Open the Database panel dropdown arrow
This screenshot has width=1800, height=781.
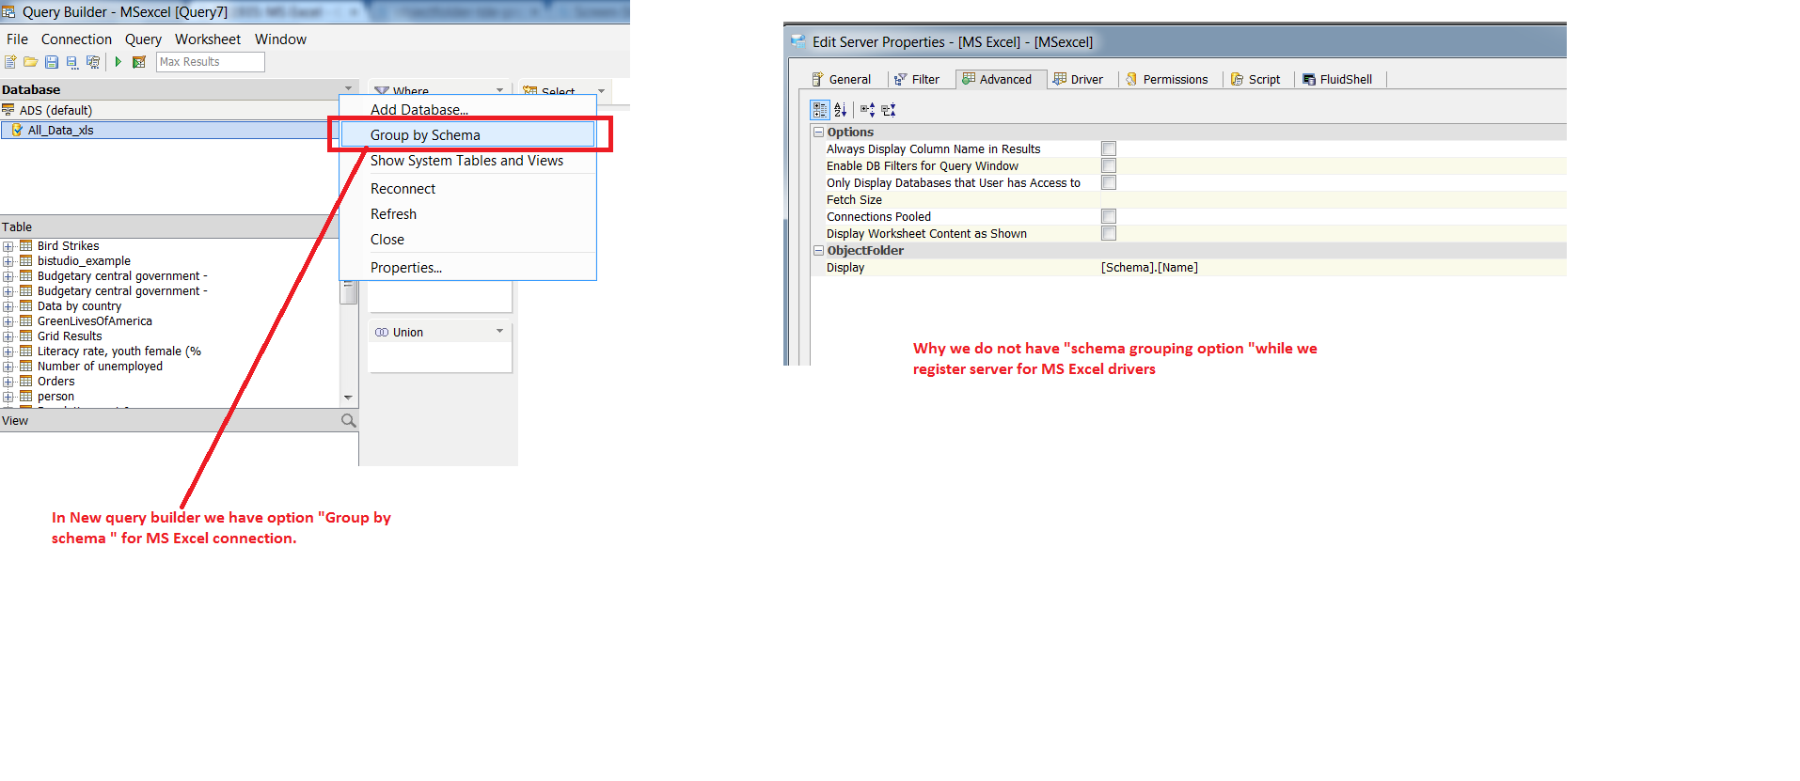pos(349,89)
